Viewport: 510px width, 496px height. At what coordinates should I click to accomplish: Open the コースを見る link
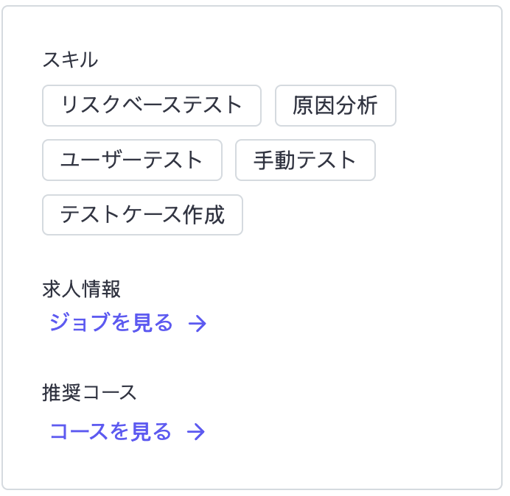point(111,431)
